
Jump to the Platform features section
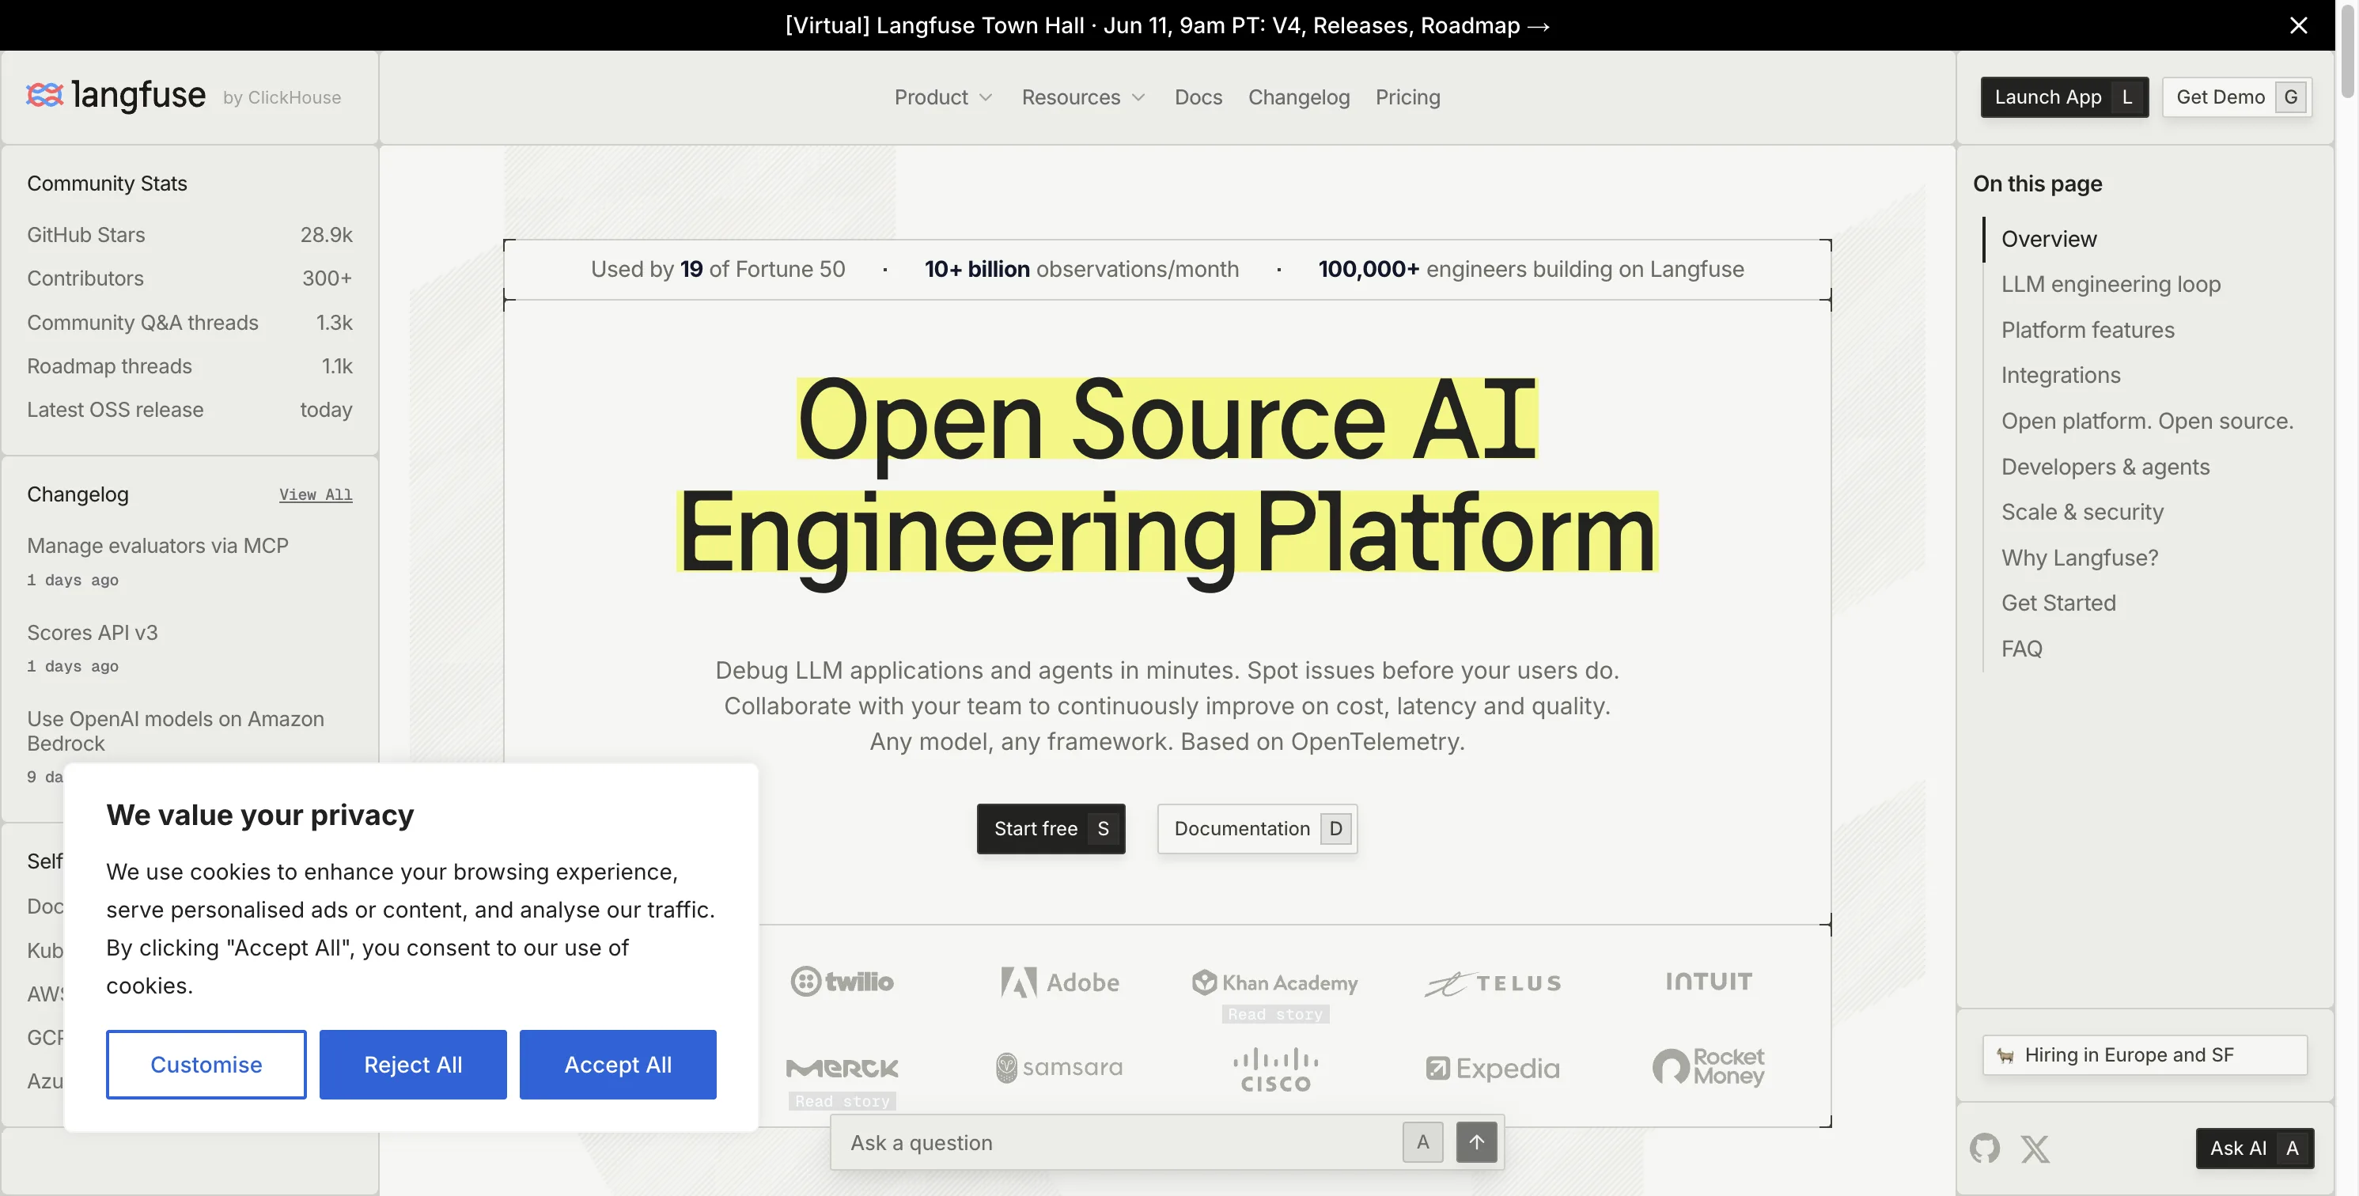point(2087,330)
